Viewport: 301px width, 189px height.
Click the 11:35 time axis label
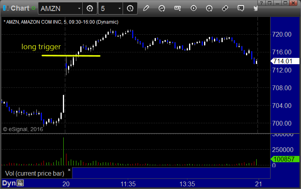128,184
